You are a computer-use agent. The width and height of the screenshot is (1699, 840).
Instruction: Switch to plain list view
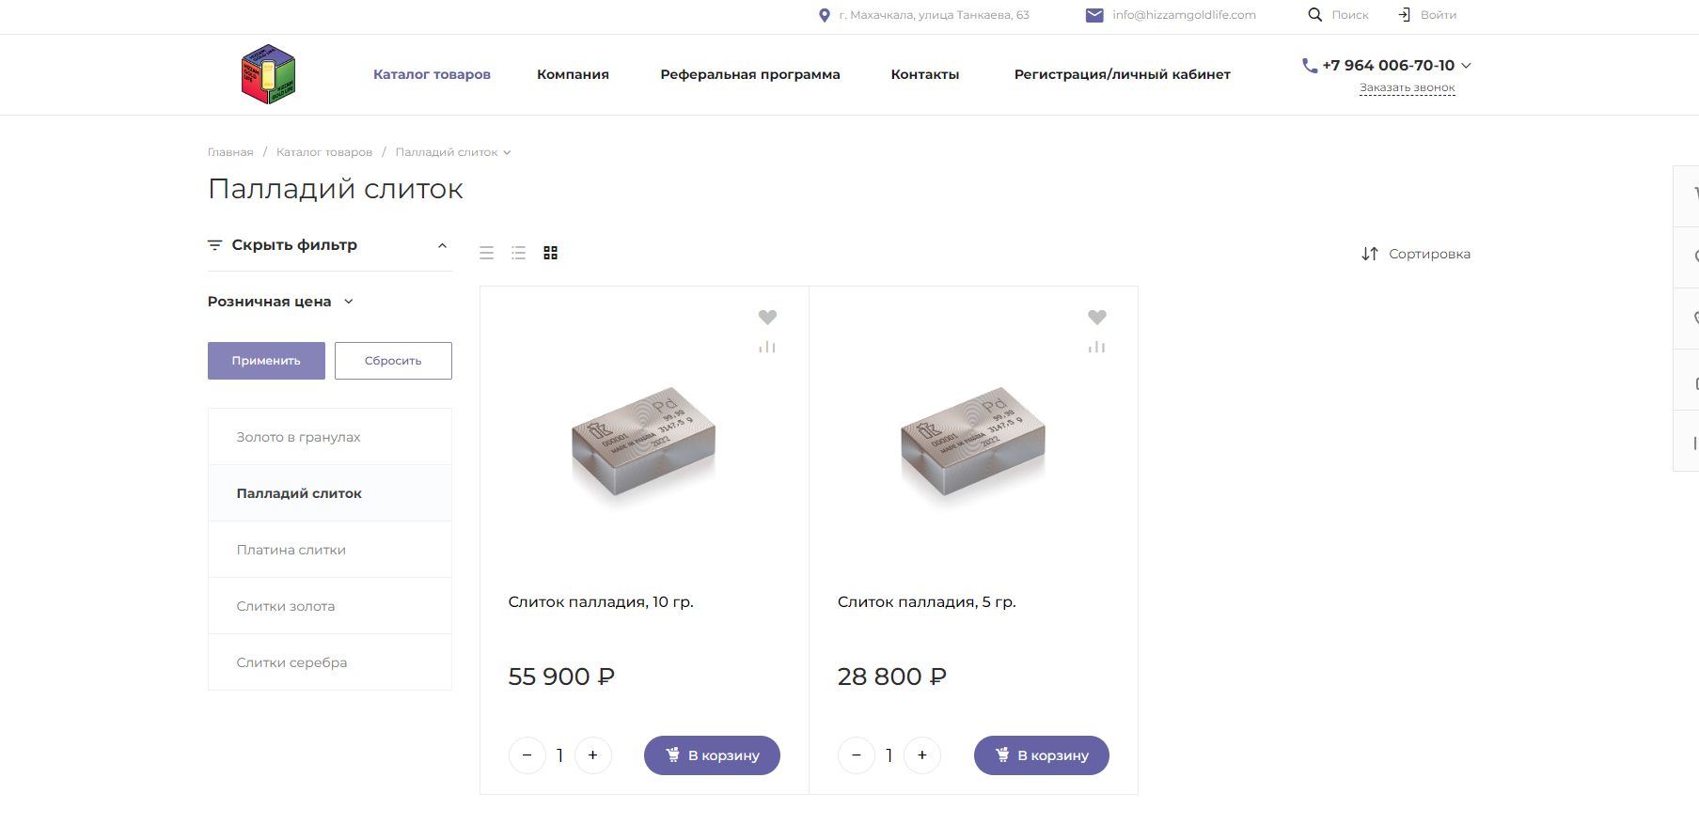tap(486, 253)
